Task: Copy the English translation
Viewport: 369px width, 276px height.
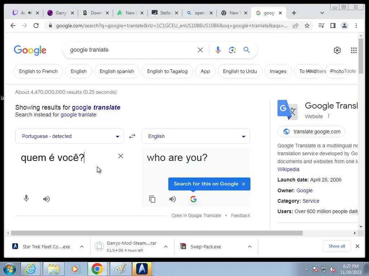Action: pos(152,199)
